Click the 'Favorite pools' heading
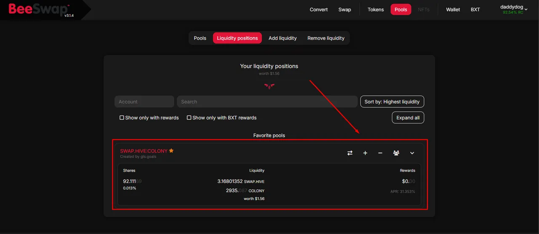The height and width of the screenshot is (234, 539). [269, 135]
